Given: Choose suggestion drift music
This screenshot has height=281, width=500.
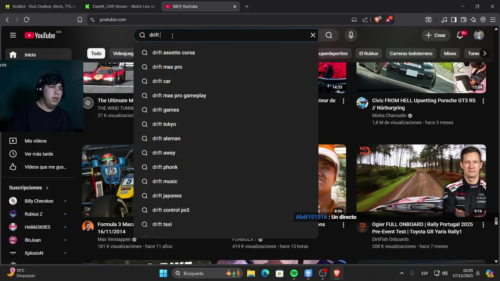Looking at the screenshot, I should point(226,181).
